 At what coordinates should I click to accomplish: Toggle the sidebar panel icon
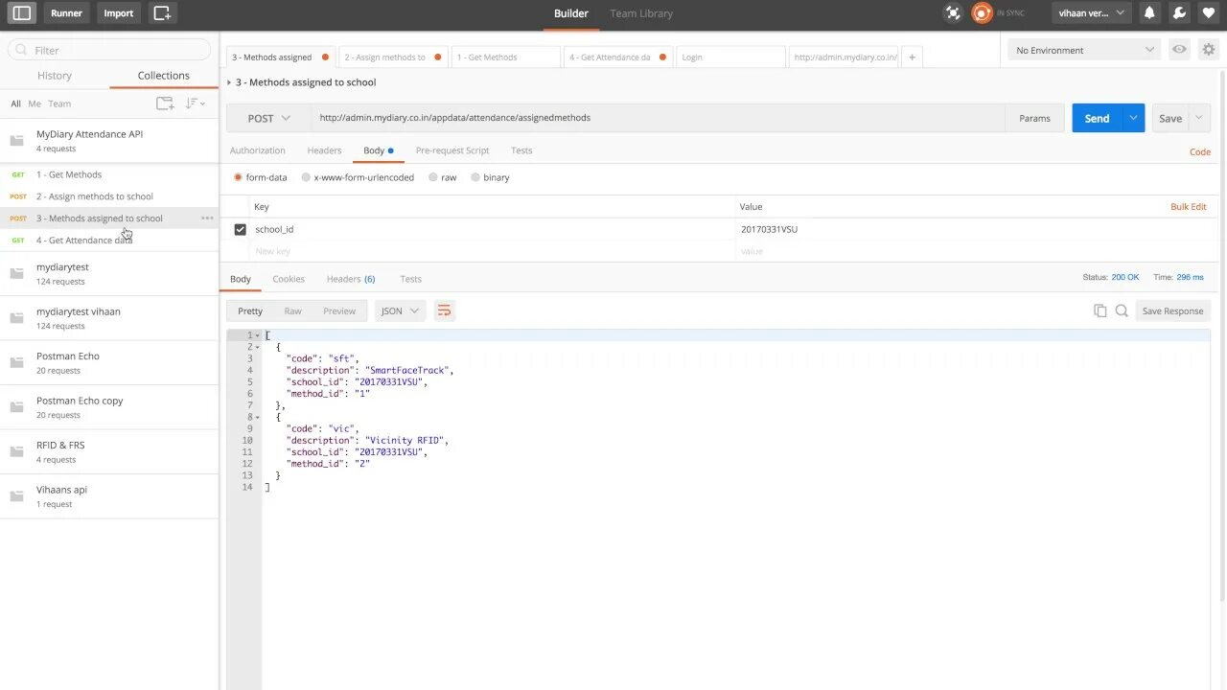click(x=21, y=13)
